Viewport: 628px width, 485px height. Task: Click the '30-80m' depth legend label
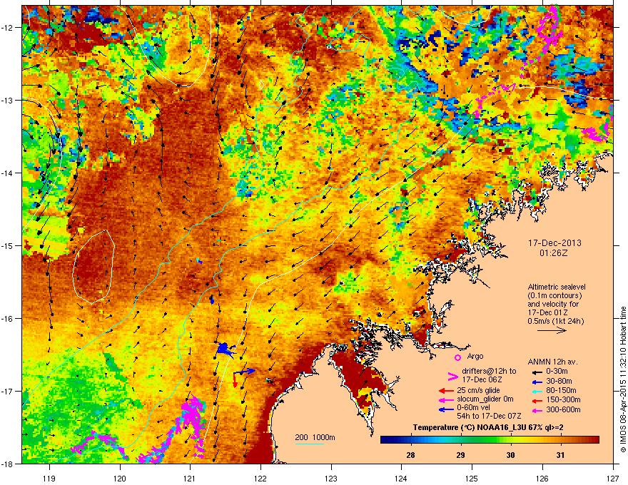559,381
